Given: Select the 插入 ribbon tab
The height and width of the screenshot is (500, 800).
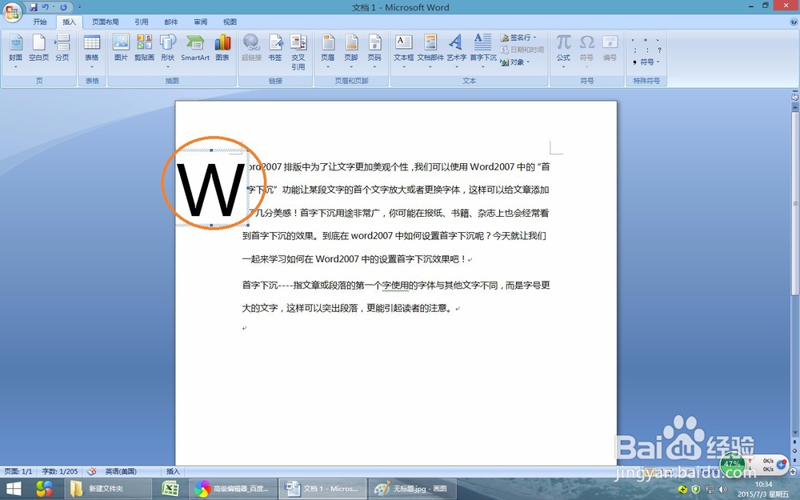Looking at the screenshot, I should (69, 22).
